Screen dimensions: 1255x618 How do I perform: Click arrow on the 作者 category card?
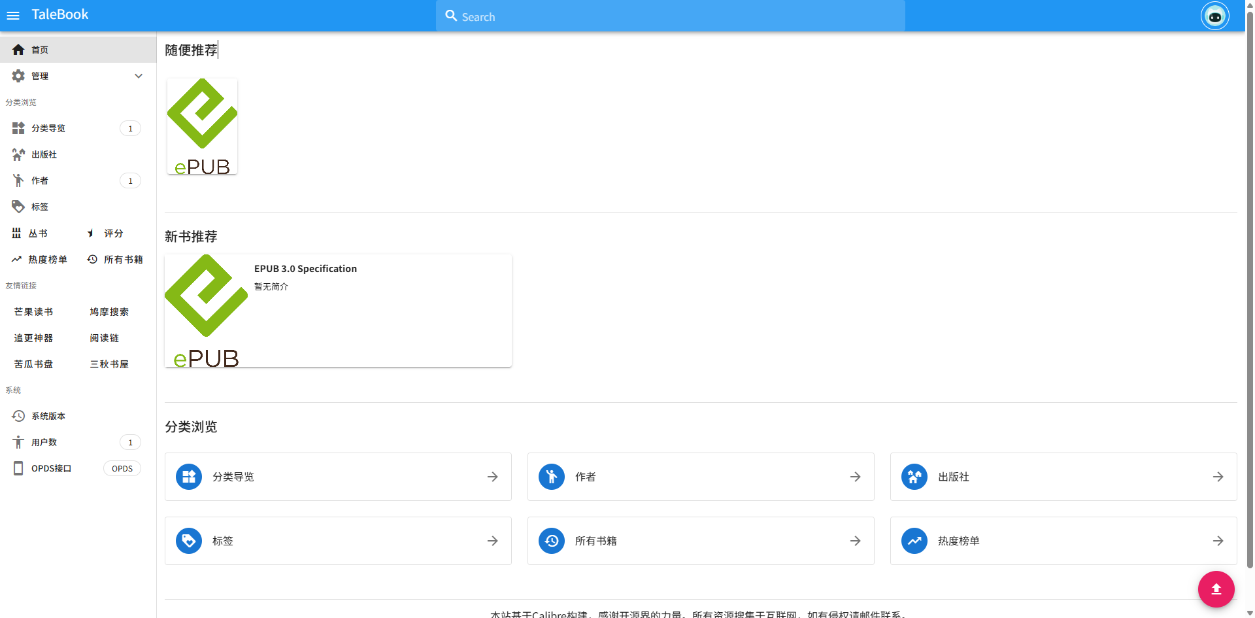click(x=855, y=477)
